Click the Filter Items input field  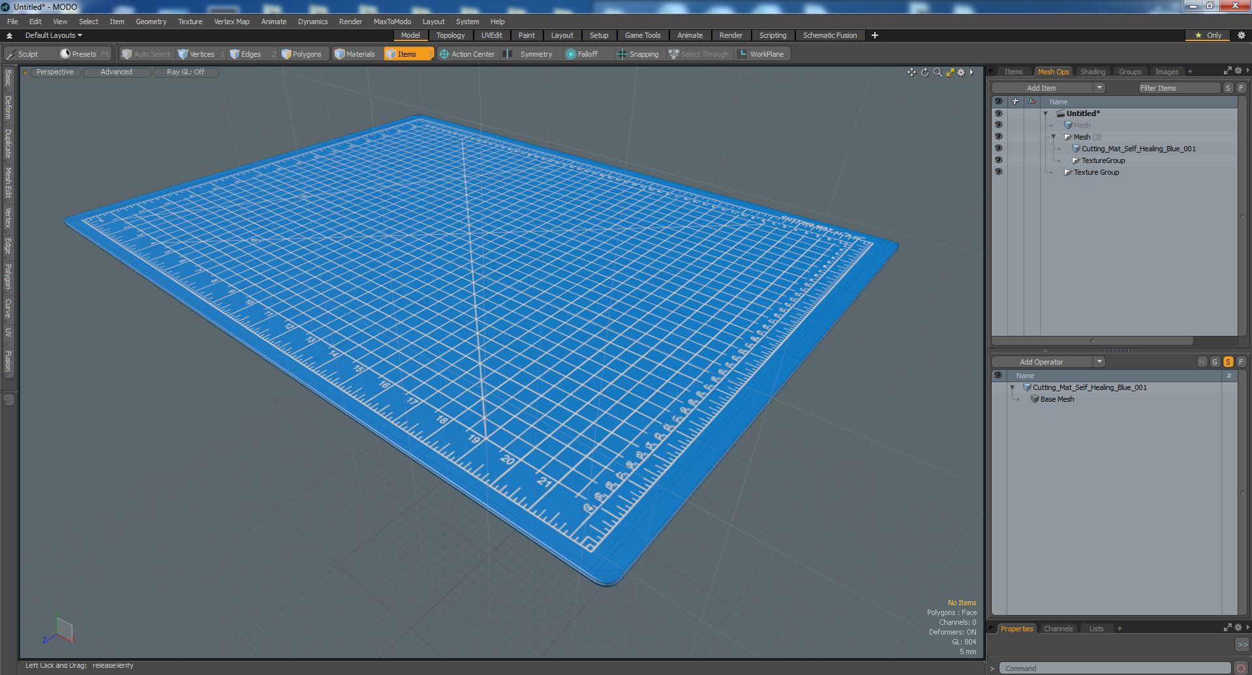pyautogui.click(x=1179, y=88)
